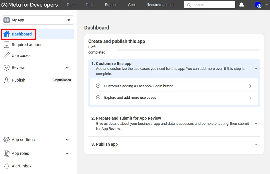Click the Meta for Developers logo
Image resolution: width=270 pixels, height=174 pixels.
(x=30, y=5)
